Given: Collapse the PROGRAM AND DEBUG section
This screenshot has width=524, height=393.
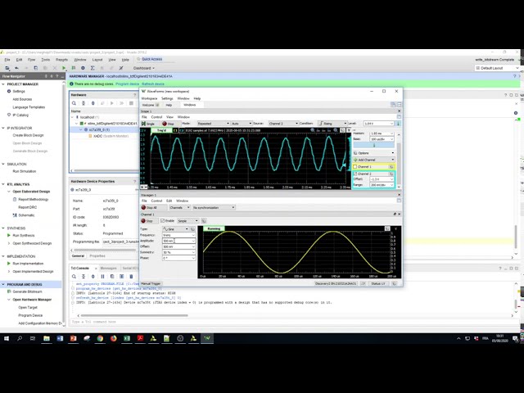Looking at the screenshot, I should pos(3,284).
